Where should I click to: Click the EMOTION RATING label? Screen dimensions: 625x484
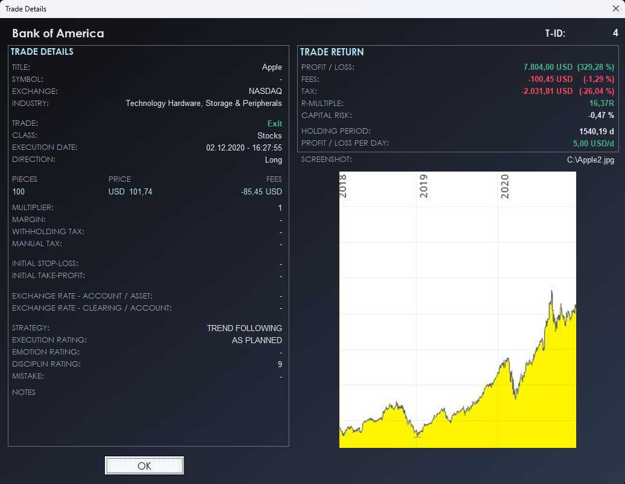pyautogui.click(x=45, y=352)
